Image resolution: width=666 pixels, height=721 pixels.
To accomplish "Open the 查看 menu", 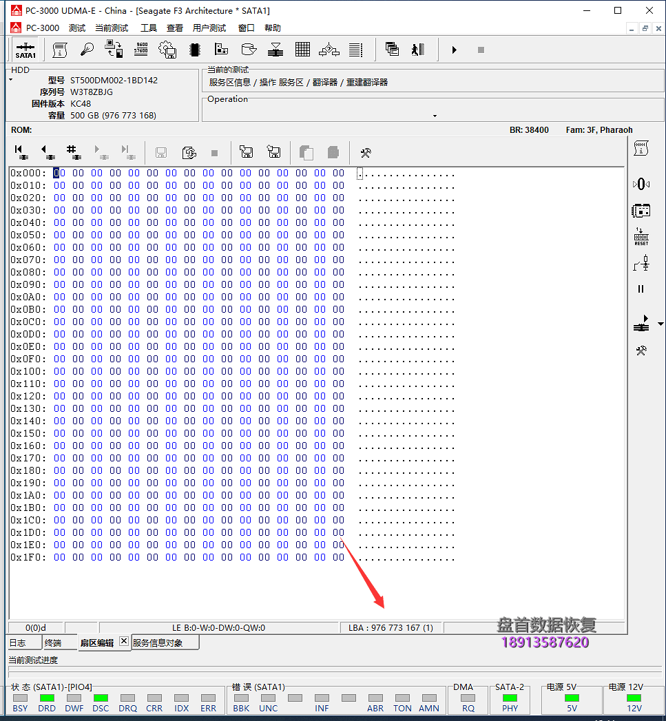I will point(175,28).
